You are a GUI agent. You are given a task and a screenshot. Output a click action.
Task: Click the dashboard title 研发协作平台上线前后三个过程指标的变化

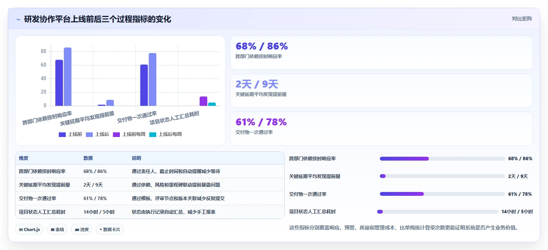tap(97, 19)
